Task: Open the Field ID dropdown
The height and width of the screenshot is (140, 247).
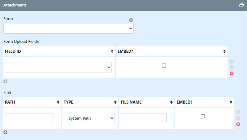Action: [x=58, y=67]
